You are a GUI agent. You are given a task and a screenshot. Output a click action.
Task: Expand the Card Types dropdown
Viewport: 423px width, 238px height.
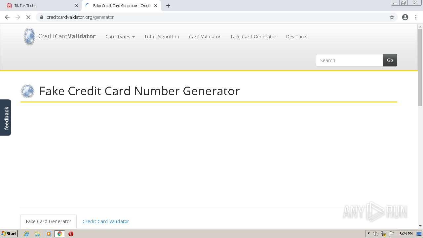pos(120,37)
